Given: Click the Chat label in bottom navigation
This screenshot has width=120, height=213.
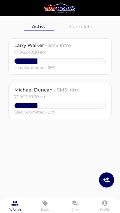Looking at the screenshot, I should [75, 209].
